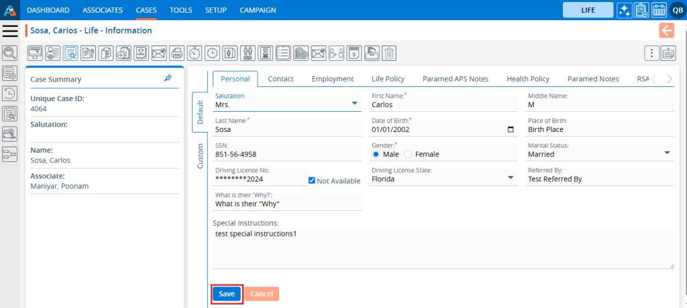This screenshot has width=687, height=308.
Task: Open the CASES menu in top navigation
Action: pyautogui.click(x=146, y=10)
